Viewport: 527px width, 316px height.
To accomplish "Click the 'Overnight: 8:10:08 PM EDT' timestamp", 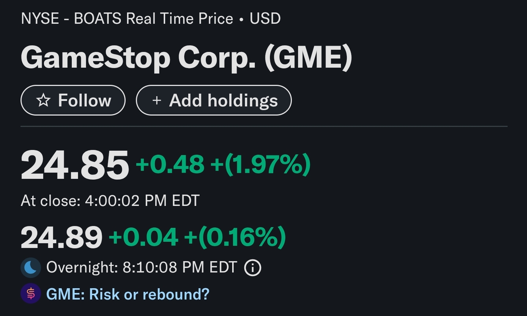I will 141,267.
